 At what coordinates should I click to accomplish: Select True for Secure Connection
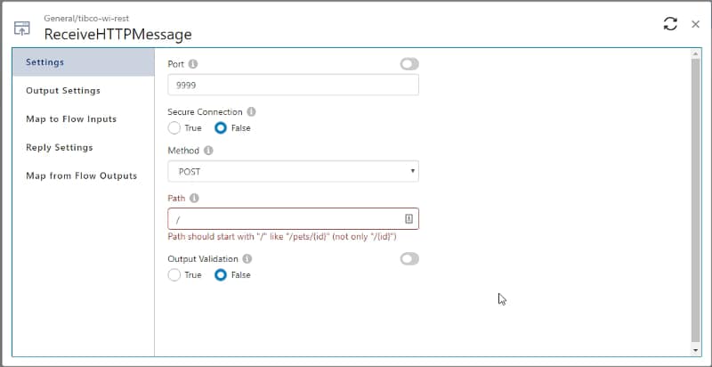click(174, 128)
